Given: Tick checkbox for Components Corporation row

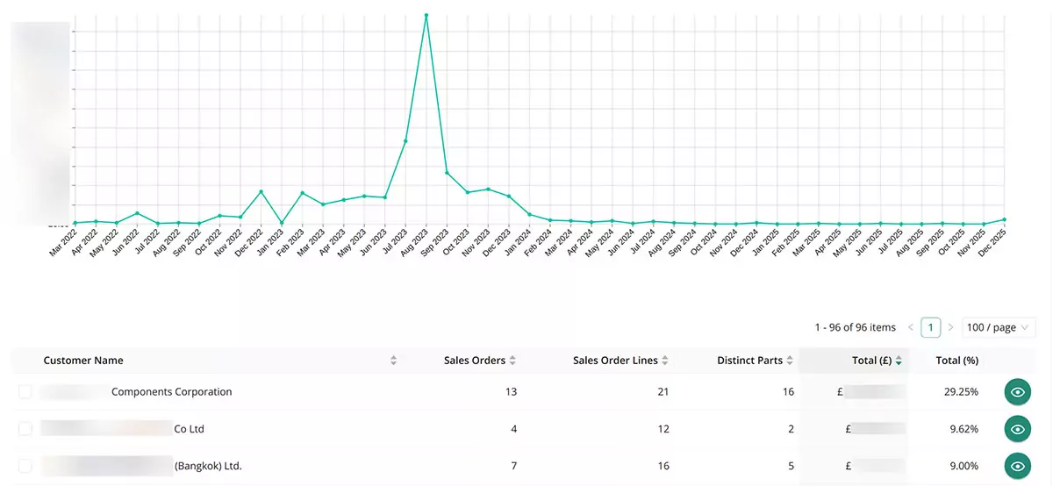Looking at the screenshot, I should pyautogui.click(x=25, y=392).
